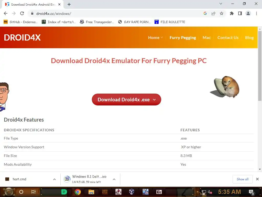The image size is (262, 197).
Task: Launch the 7z app from the taskbar
Action: [159, 192]
